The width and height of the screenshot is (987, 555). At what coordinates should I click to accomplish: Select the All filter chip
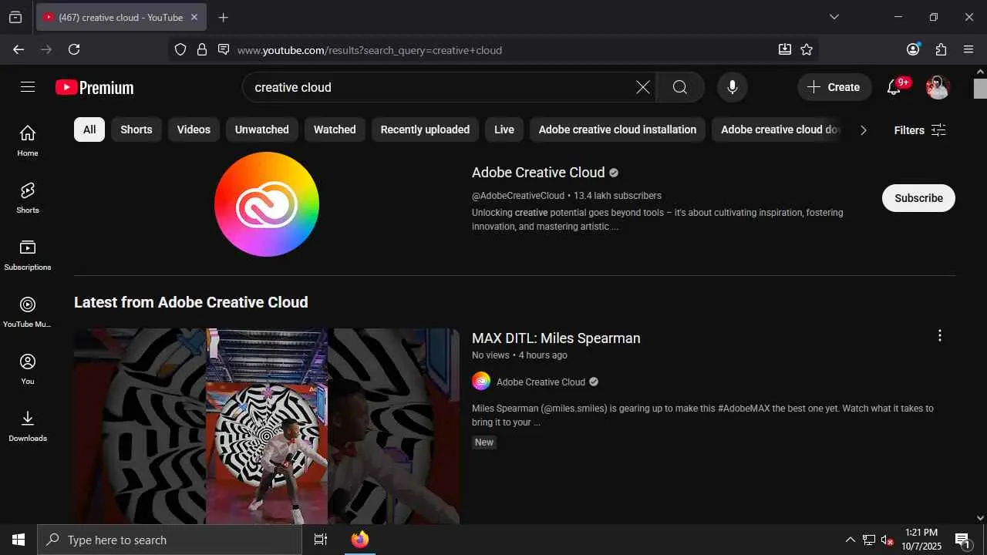click(89, 129)
